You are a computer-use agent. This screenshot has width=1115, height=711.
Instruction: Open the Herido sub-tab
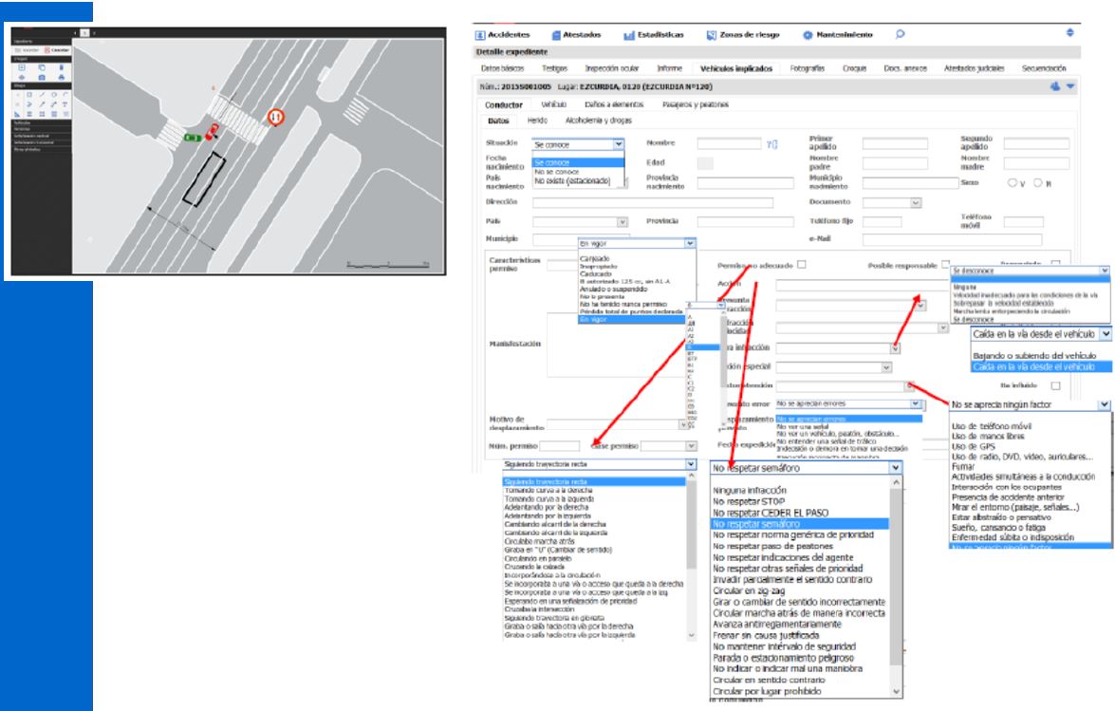click(x=537, y=121)
